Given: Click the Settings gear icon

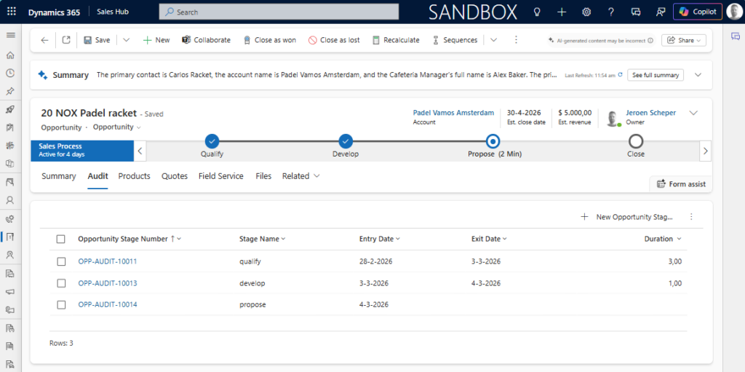Looking at the screenshot, I should 586,12.
